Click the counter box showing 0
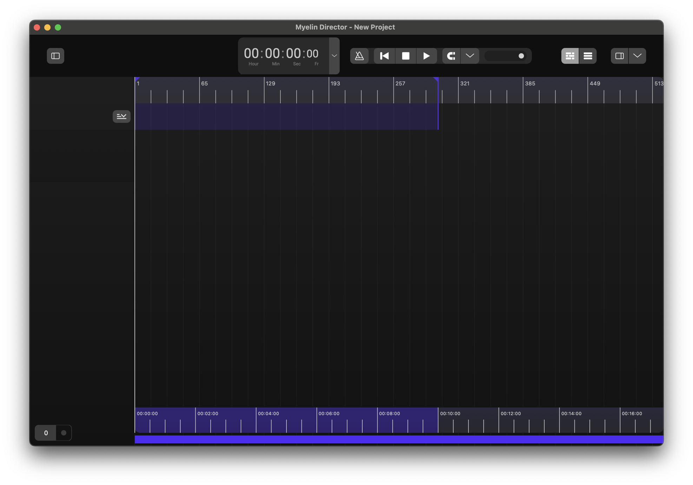 point(46,433)
